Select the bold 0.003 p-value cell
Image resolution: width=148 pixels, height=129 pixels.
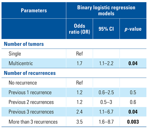click(x=133, y=122)
